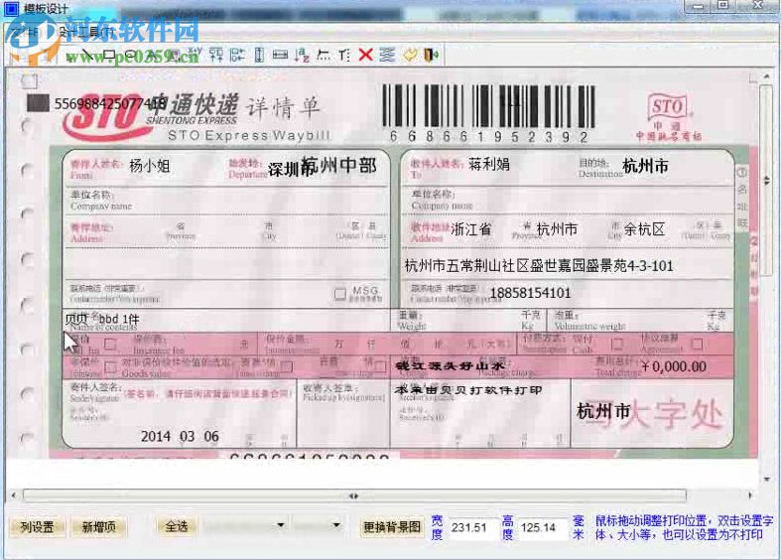Image resolution: width=781 pixels, height=560 pixels.
Task: Click the dotted baseline spacing icon
Action: coord(324,55)
